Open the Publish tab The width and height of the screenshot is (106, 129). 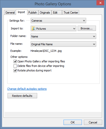pos(33,13)
